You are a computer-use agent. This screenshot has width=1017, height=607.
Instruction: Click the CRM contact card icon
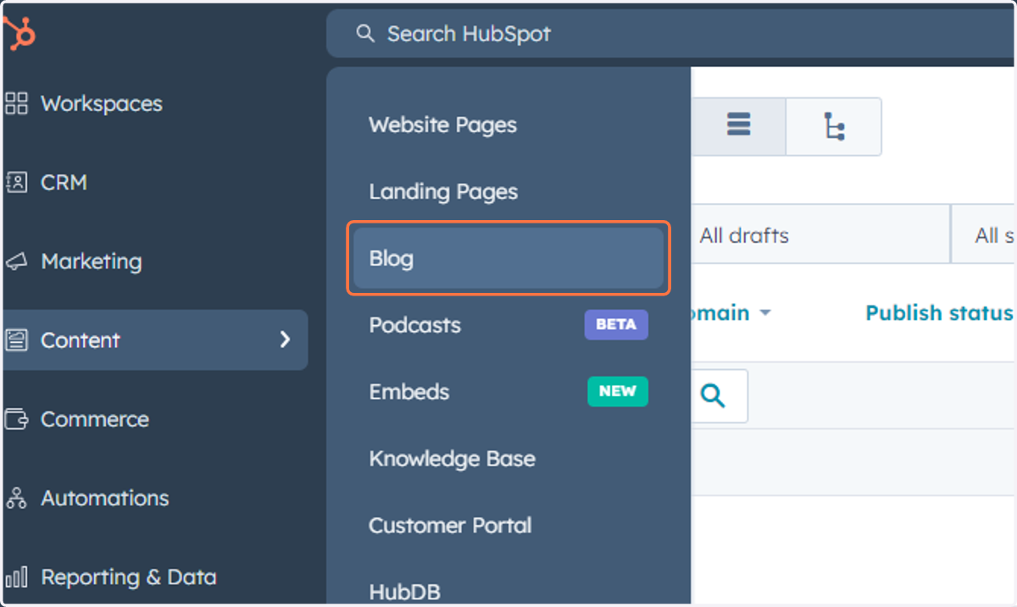point(16,182)
